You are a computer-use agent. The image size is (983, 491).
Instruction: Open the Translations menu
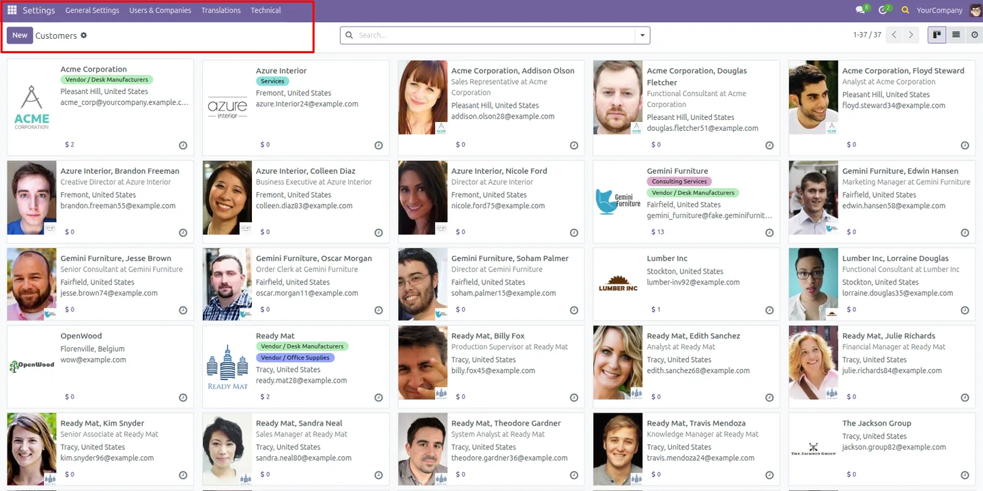[x=221, y=10]
